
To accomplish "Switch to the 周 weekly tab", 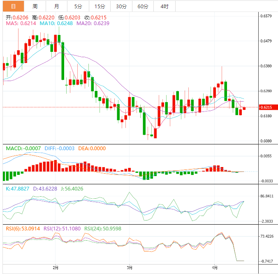I will click(x=35, y=6).
